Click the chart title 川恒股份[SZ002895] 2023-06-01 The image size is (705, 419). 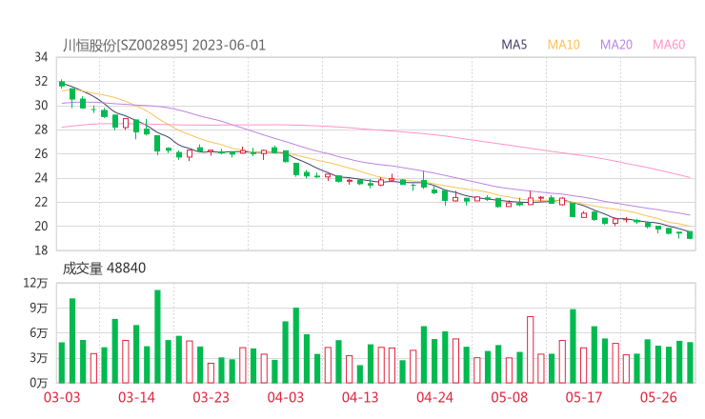tap(164, 46)
